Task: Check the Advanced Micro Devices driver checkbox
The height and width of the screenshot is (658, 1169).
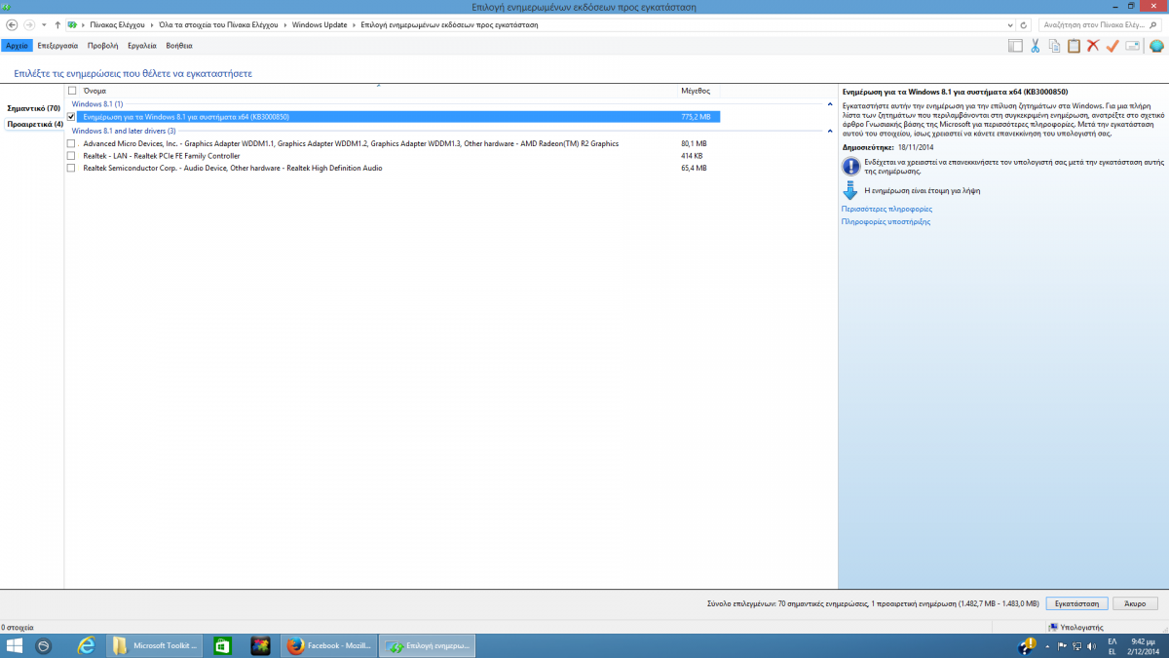Action: coord(71,143)
